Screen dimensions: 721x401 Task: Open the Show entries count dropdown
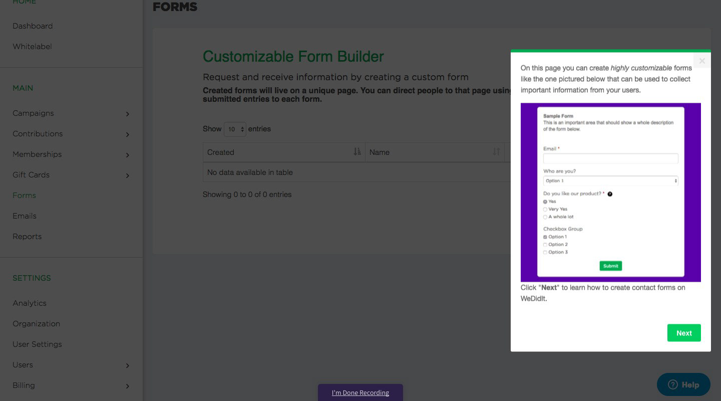click(x=235, y=129)
